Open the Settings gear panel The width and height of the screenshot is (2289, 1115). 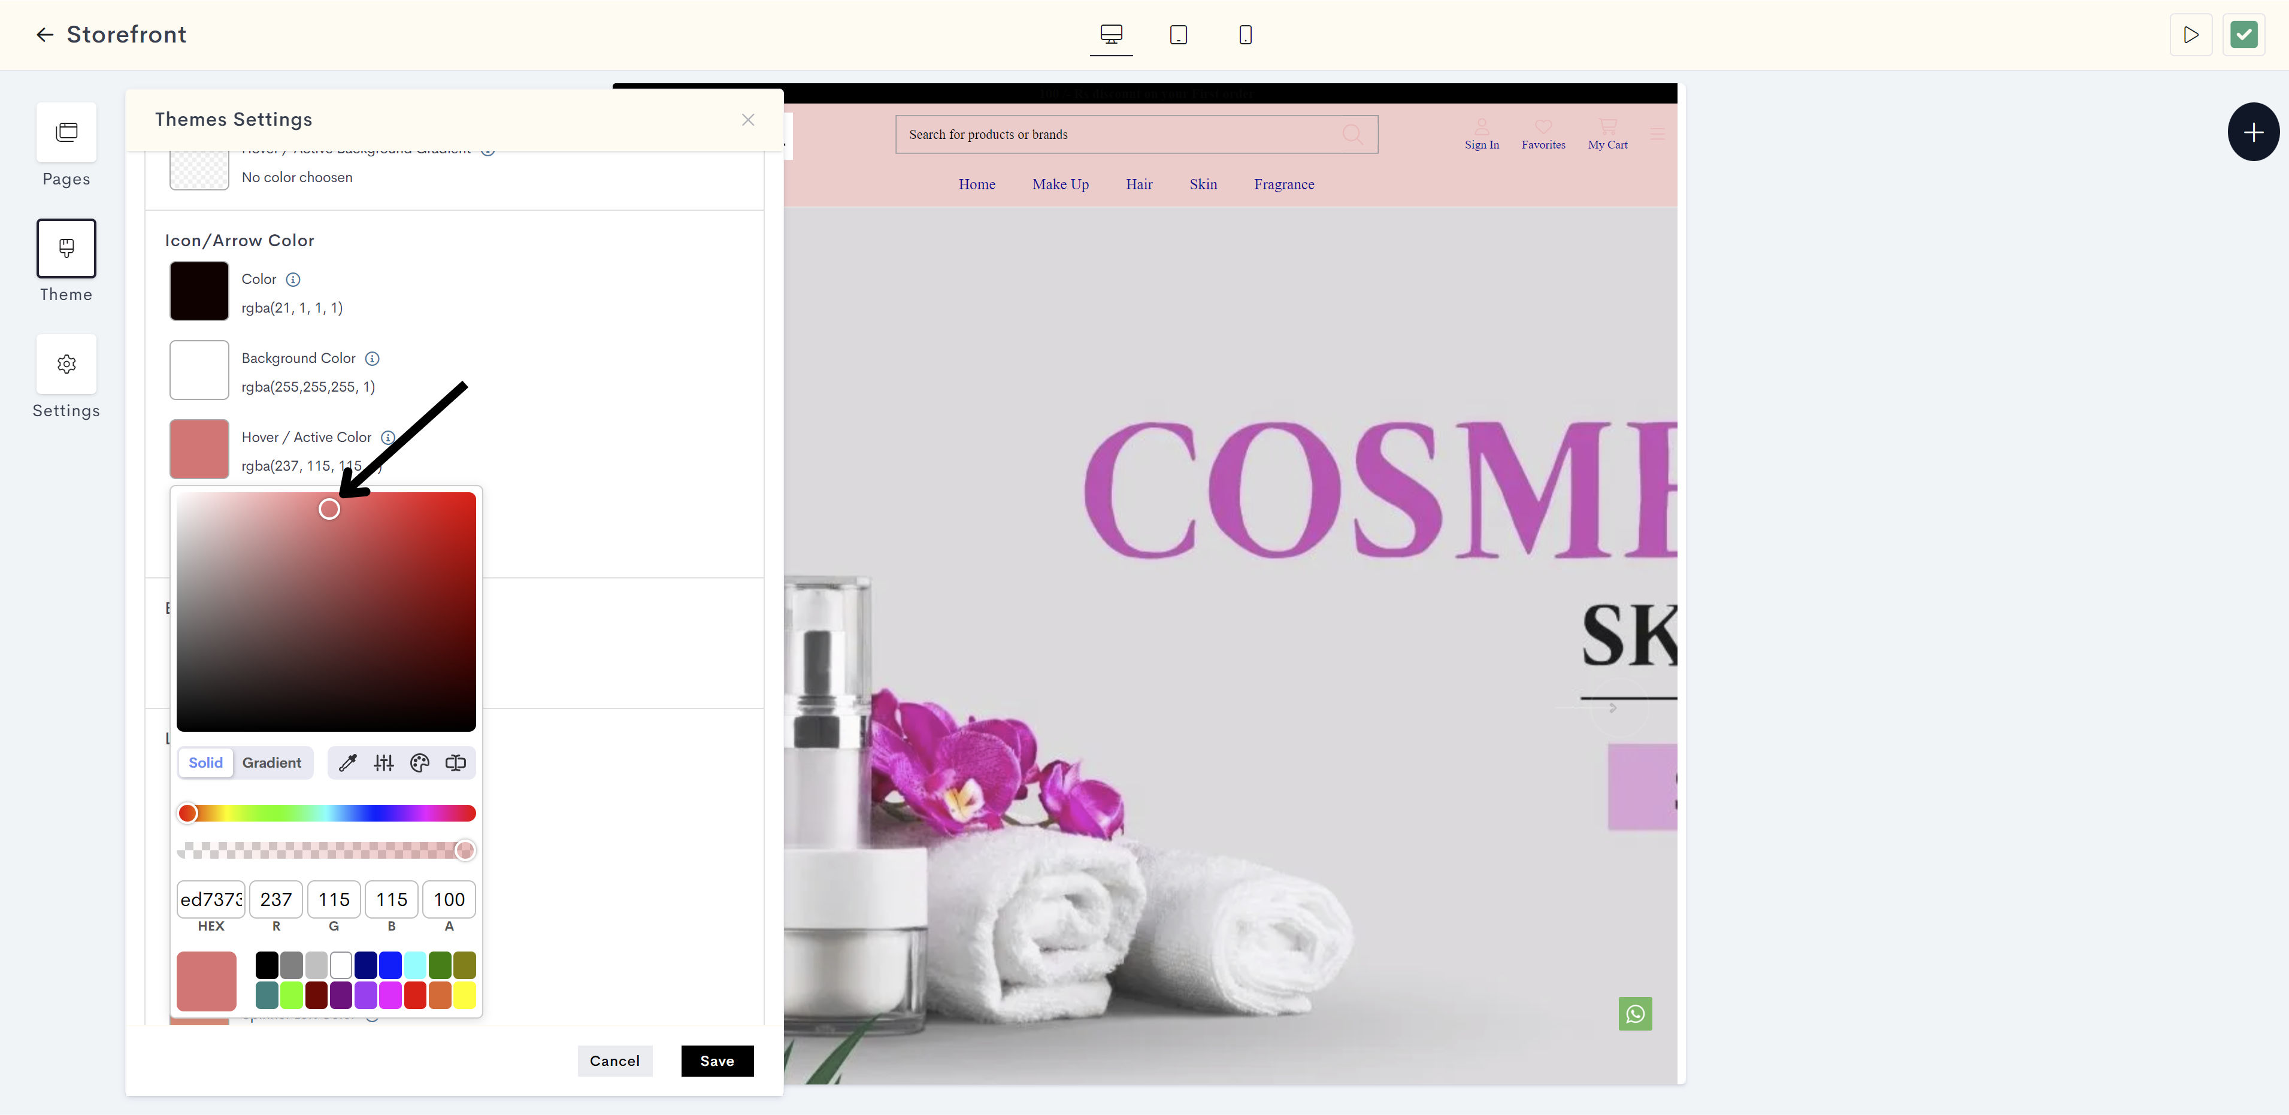pyautogui.click(x=66, y=364)
